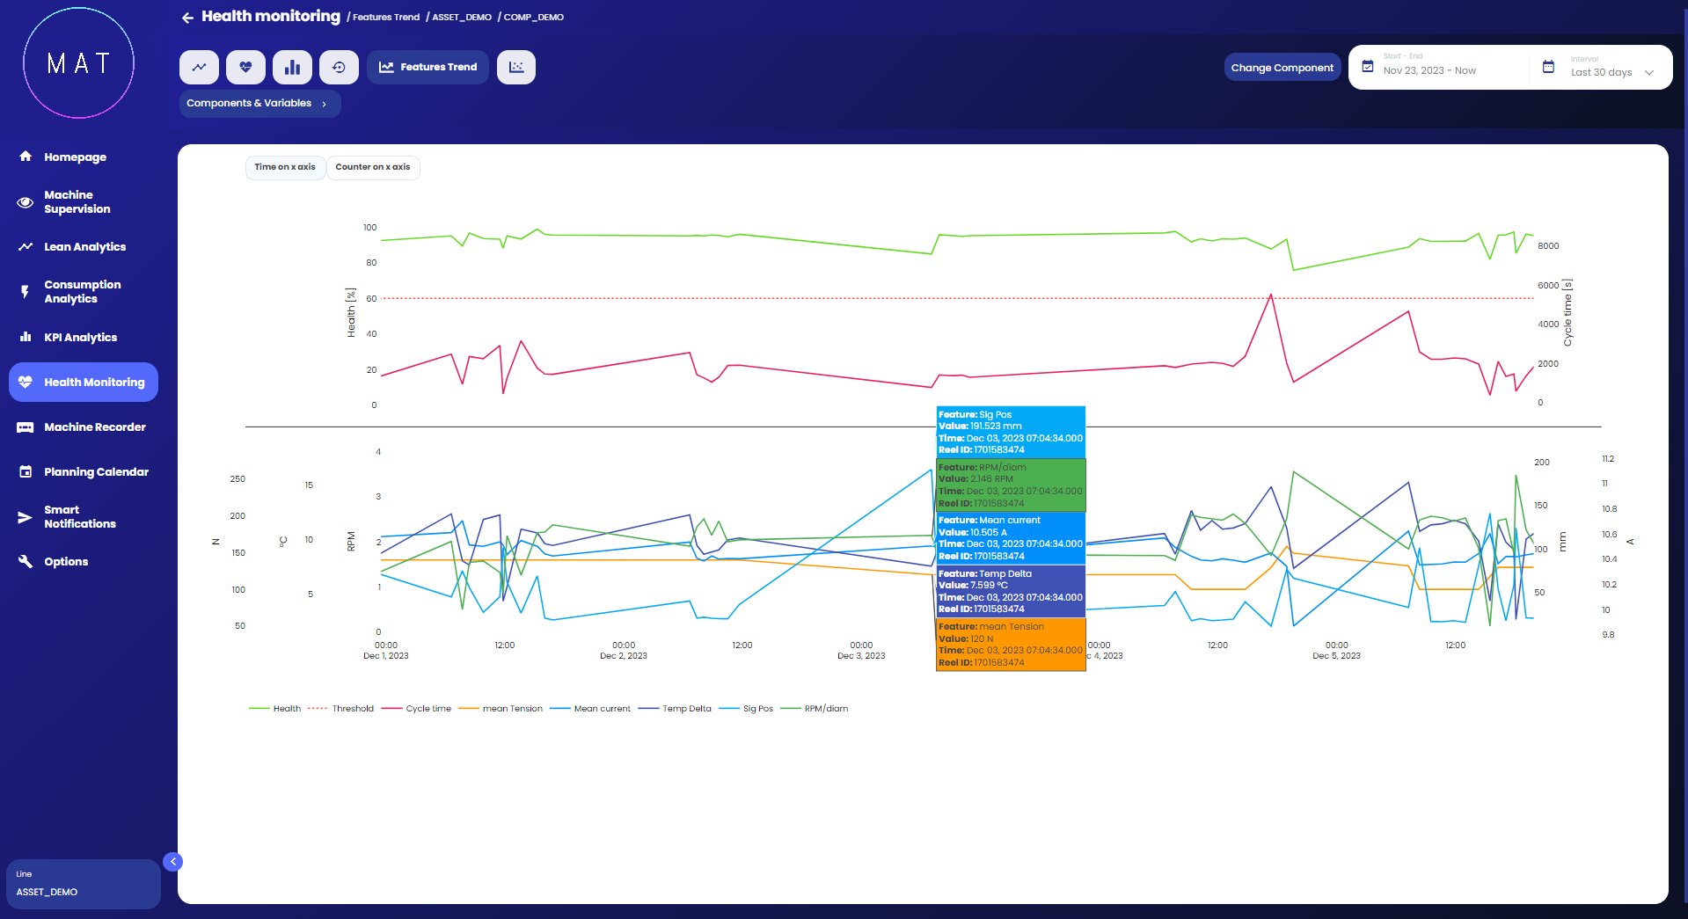The image size is (1688, 919).
Task: Toggle the mean Tension orange legend swatch
Action: (x=469, y=709)
